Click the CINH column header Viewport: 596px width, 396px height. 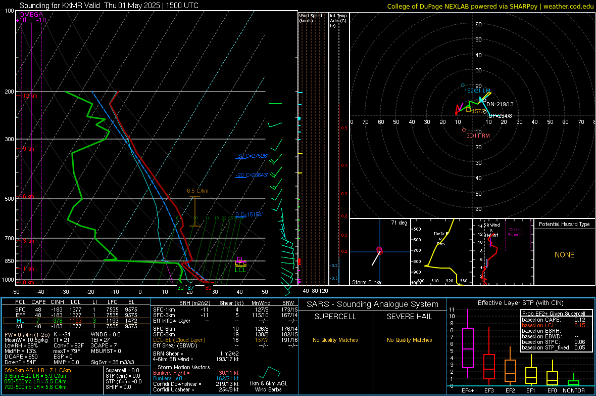(58, 302)
